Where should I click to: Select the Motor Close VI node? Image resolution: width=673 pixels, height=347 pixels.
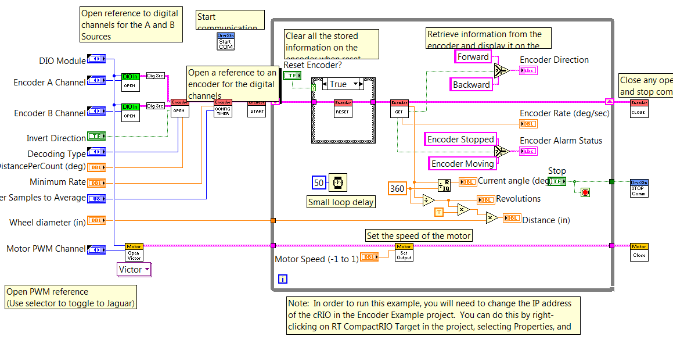[x=639, y=251]
